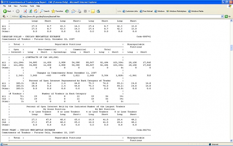The width and height of the screenshot is (233, 146).
Task: Select the SWISS FRANC - CHICAGO MERCANTILE EXCHANGE heading
Action: (x=28, y=130)
